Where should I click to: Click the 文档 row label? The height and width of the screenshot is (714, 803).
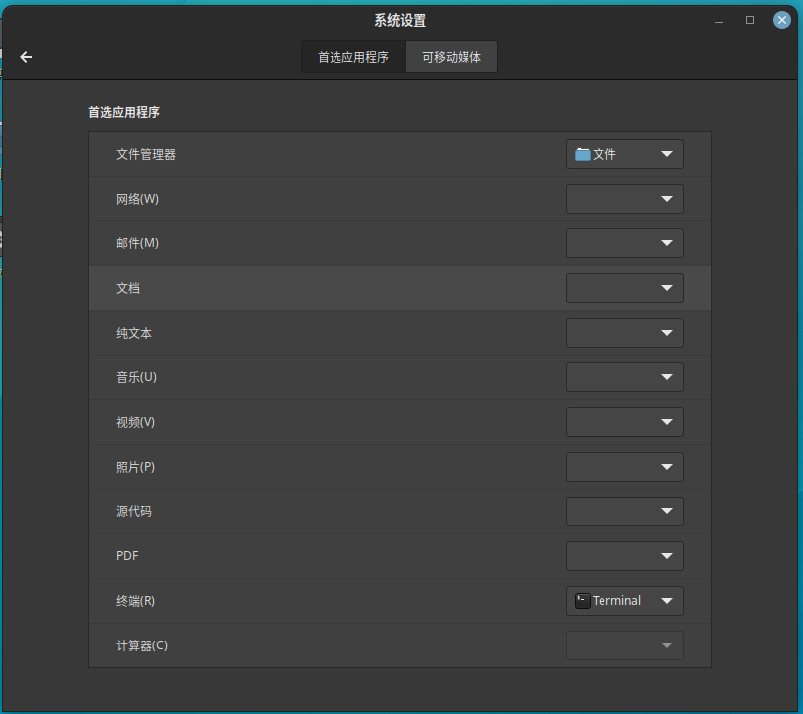[x=128, y=288]
